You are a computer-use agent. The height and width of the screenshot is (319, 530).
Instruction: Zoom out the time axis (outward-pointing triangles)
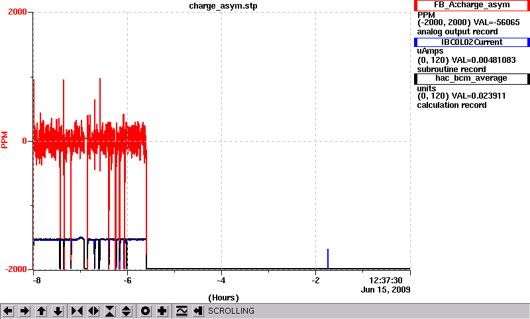(93, 311)
